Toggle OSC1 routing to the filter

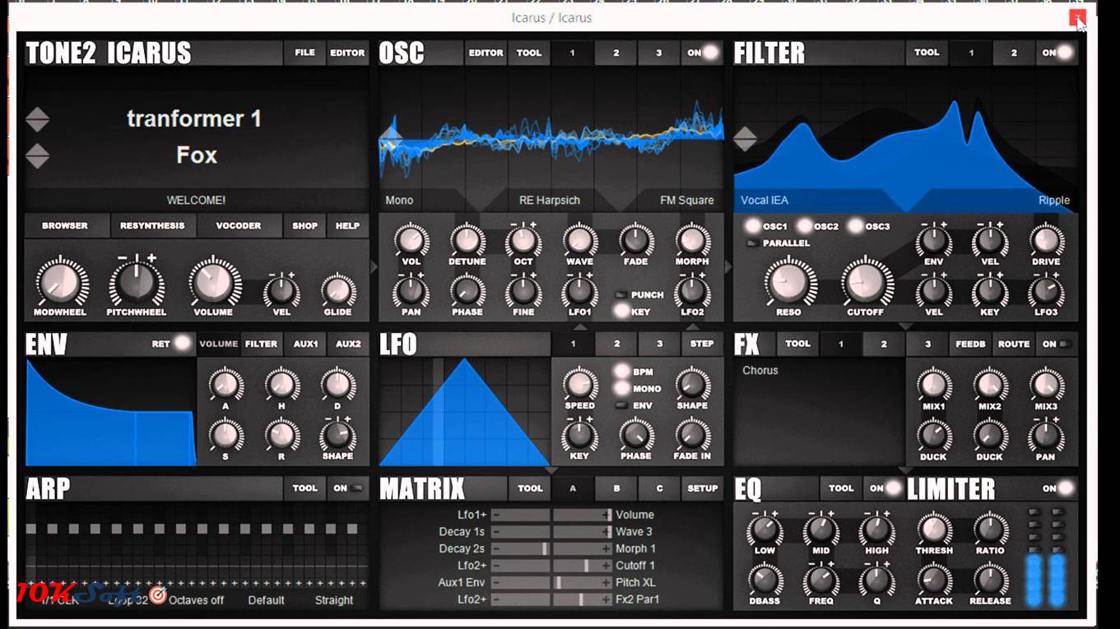(x=752, y=226)
